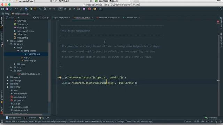The image size is (223, 125).
Task: Open the run configuration dropdown
Action: coord(60,9)
